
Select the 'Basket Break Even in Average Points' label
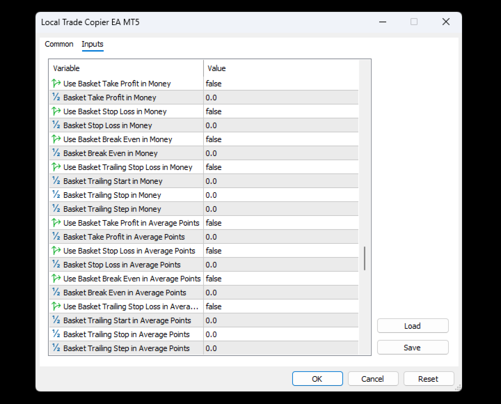click(125, 293)
